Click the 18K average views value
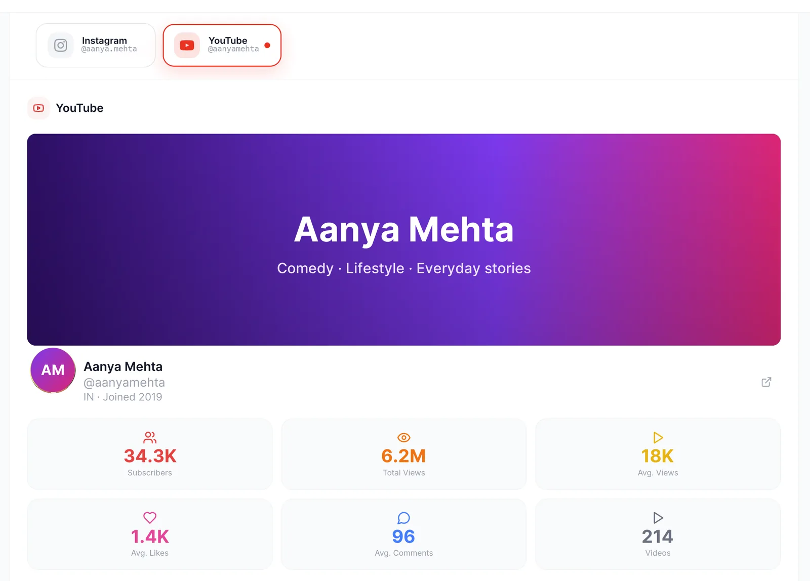The height and width of the screenshot is (581, 810). [x=658, y=456]
